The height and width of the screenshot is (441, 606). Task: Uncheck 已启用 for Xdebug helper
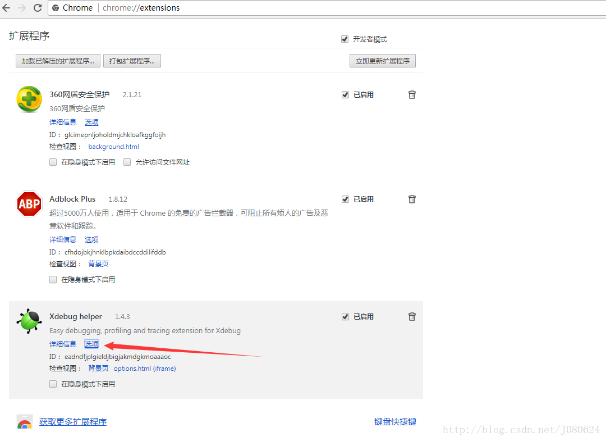click(345, 317)
